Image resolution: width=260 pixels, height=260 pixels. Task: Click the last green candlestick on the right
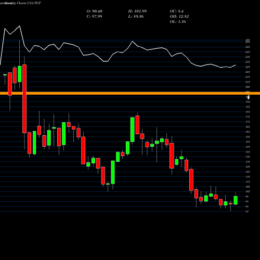pyautogui.click(x=236, y=200)
